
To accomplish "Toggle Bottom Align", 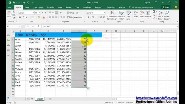I will click(56, 13).
